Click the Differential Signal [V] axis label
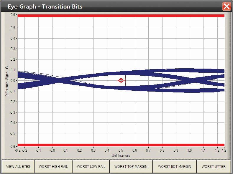Screen dimensions: 233x174 [x=6, y=80]
